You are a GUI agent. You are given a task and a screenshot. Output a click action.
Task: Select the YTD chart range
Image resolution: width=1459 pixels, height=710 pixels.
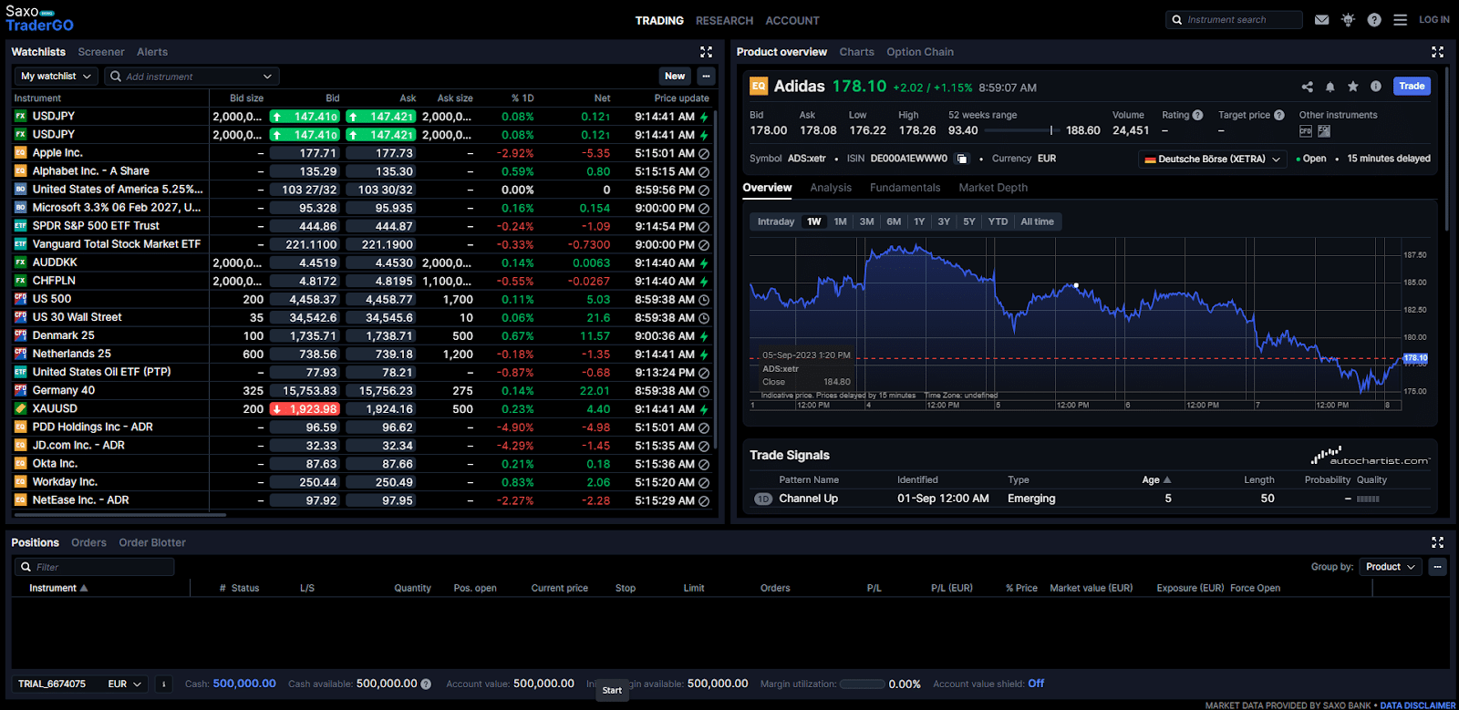(999, 221)
